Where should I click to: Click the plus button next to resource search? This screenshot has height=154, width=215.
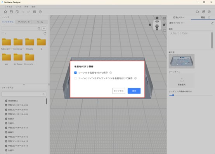click(44, 28)
